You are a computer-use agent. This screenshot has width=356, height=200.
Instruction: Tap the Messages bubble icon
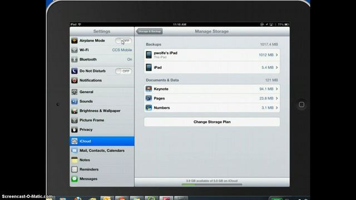[x=74, y=179]
